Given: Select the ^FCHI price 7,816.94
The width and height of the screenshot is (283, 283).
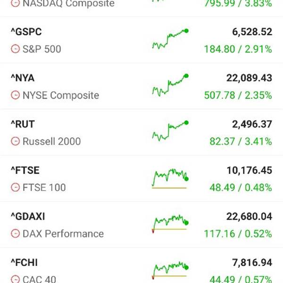Looking at the screenshot, I should 252,263.
